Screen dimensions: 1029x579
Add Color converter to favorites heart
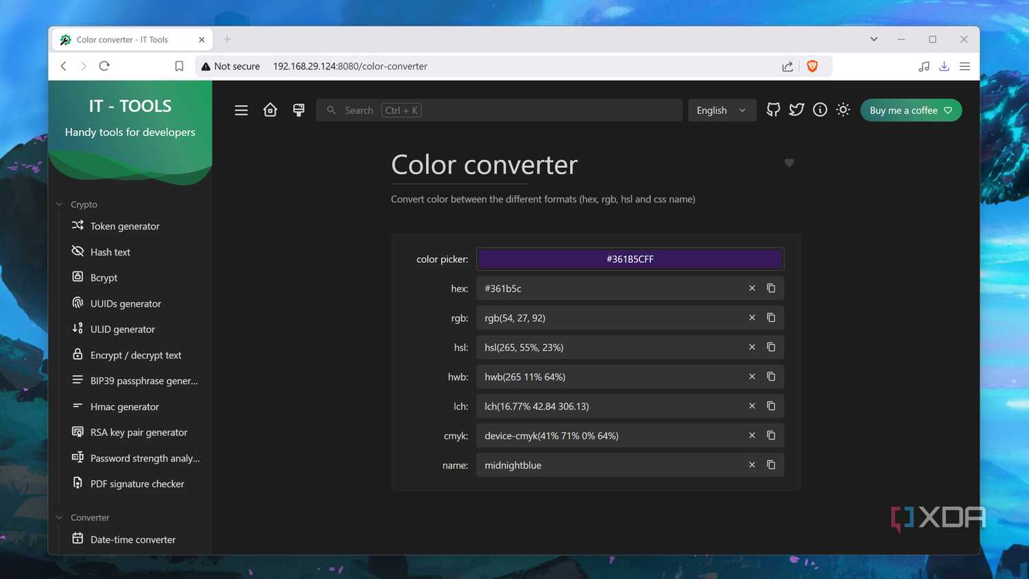point(789,163)
